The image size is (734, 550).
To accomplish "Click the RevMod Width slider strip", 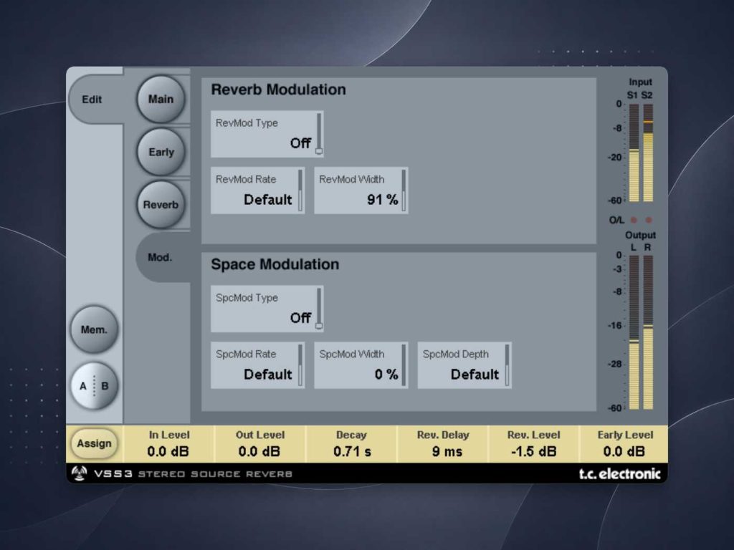I will [x=404, y=190].
